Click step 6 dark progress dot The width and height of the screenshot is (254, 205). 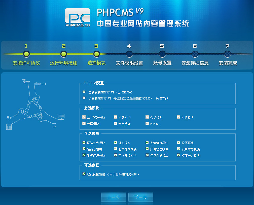coord(195,54)
